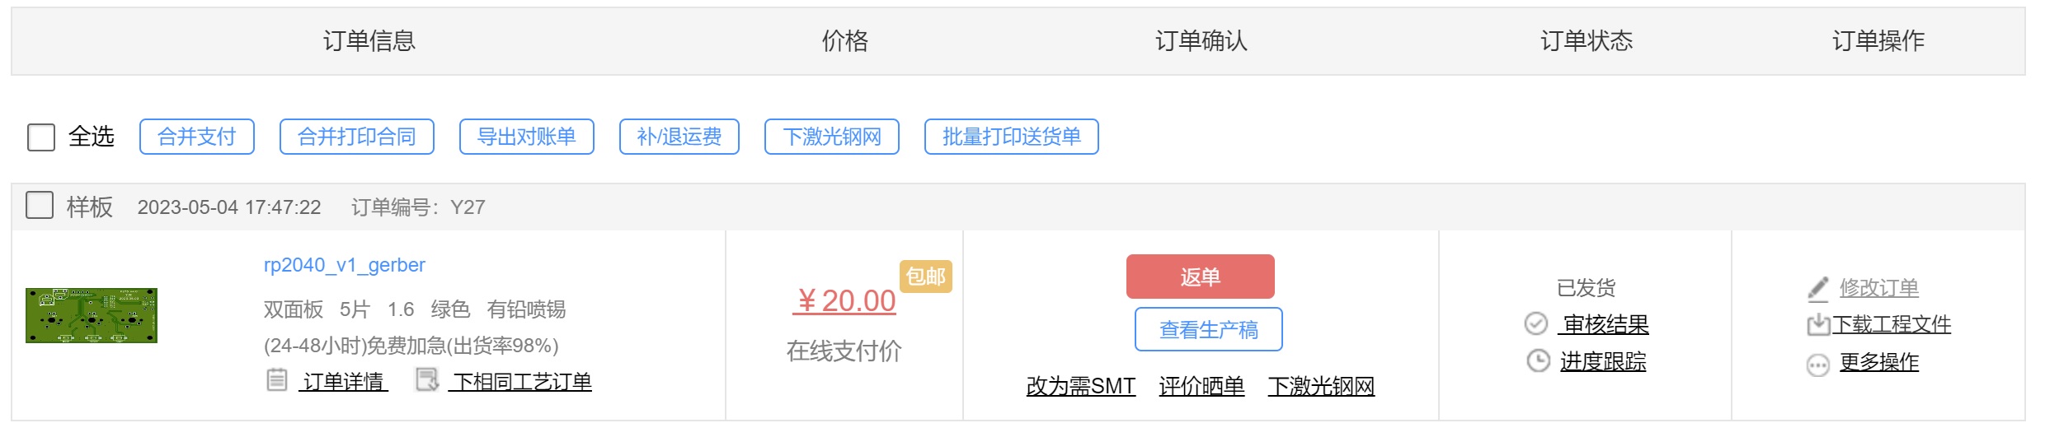The height and width of the screenshot is (423, 2045).
Task: Click the progress tracking clock icon
Action: [x=1538, y=360]
